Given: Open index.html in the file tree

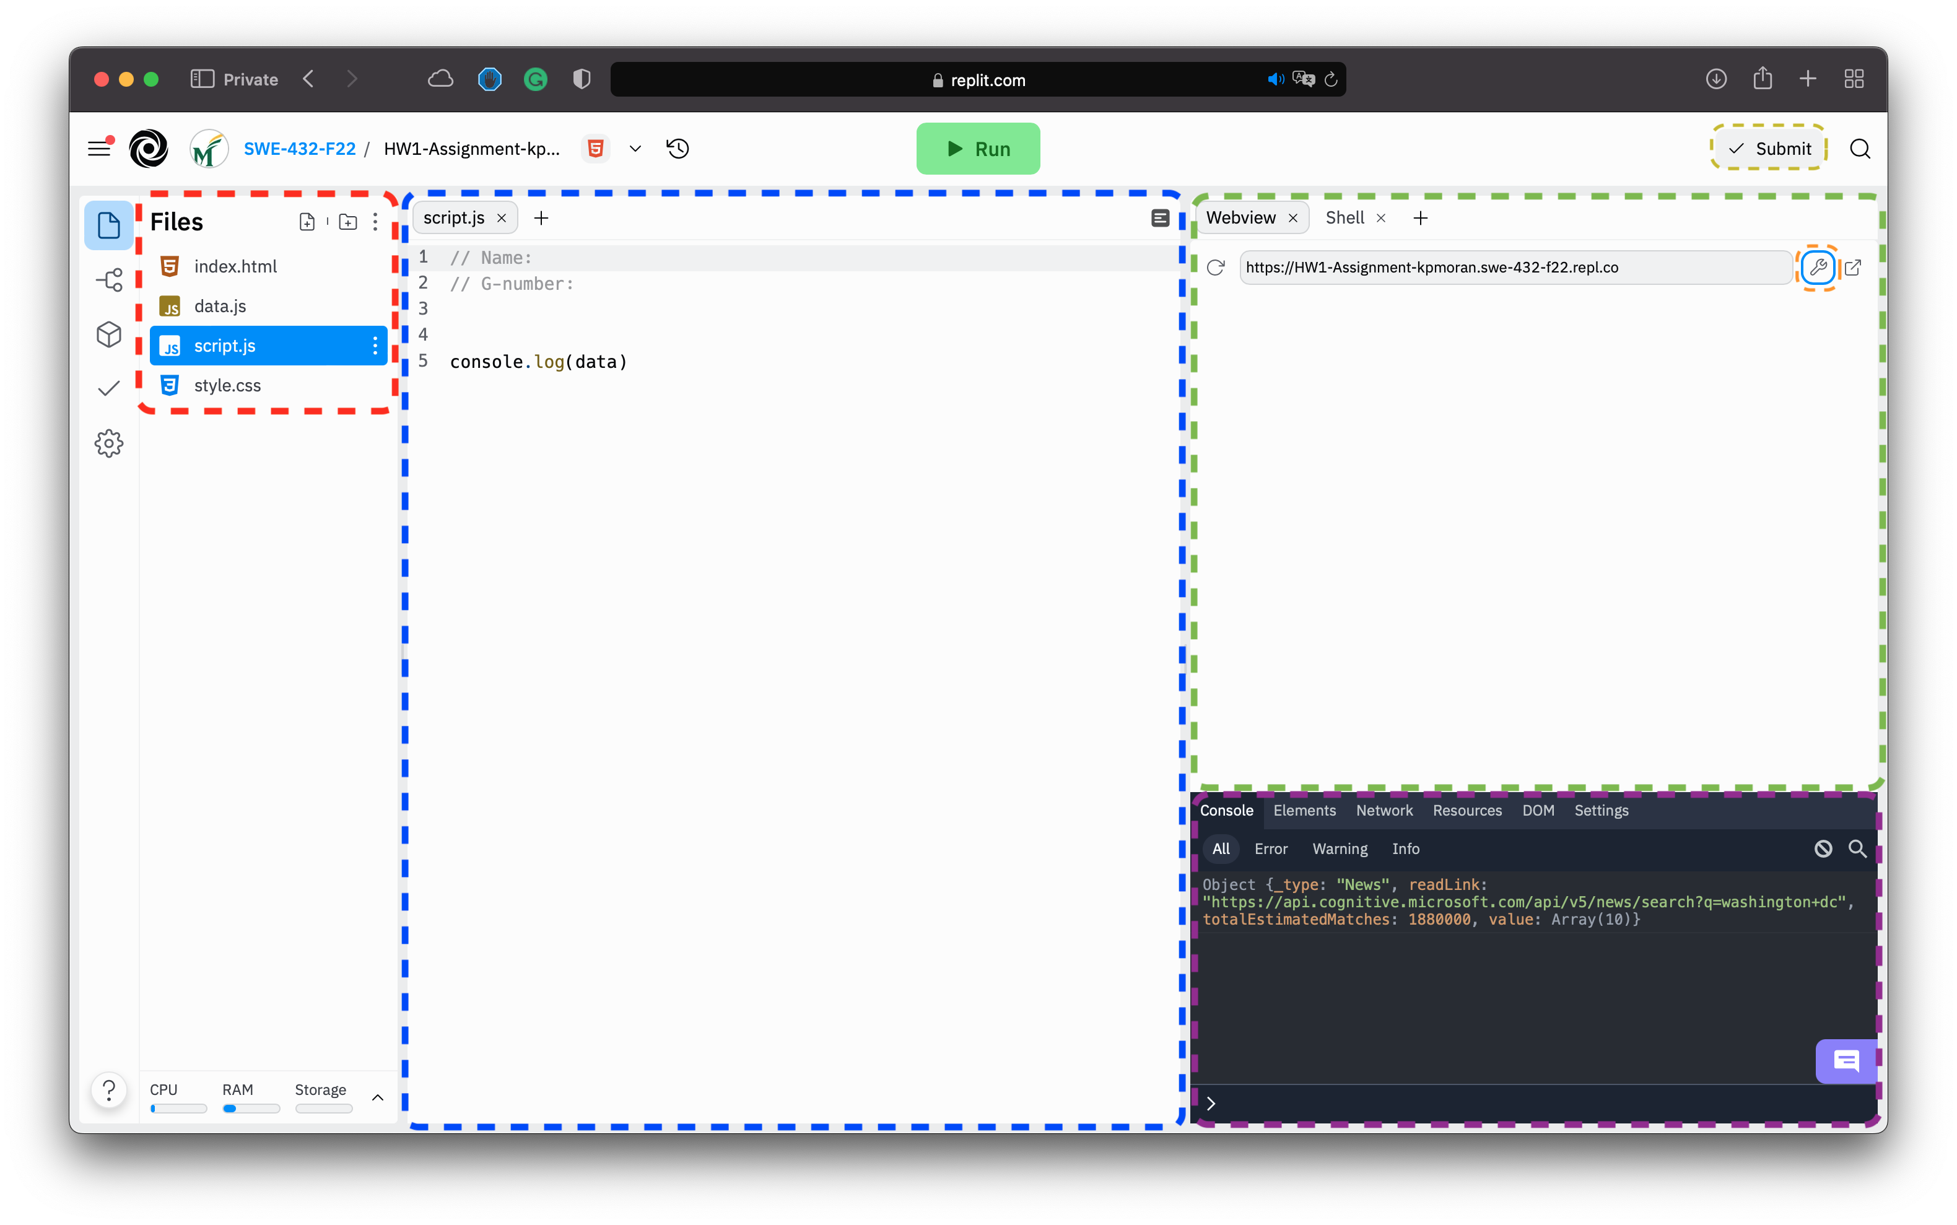Looking at the screenshot, I should (268, 266).
